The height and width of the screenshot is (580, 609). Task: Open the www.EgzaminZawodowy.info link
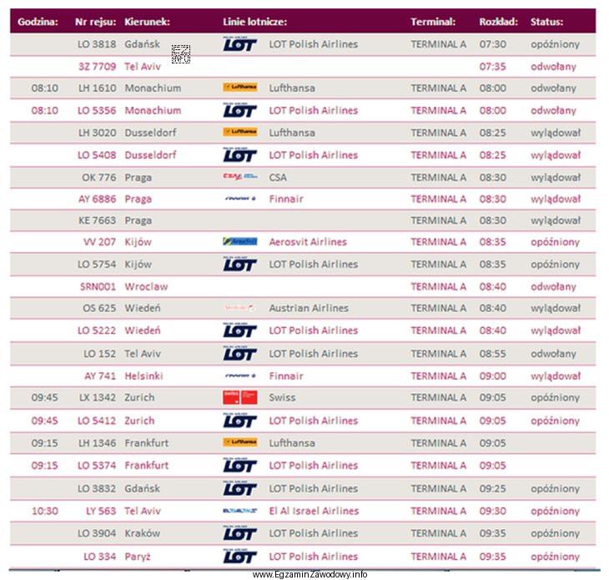coord(310,574)
